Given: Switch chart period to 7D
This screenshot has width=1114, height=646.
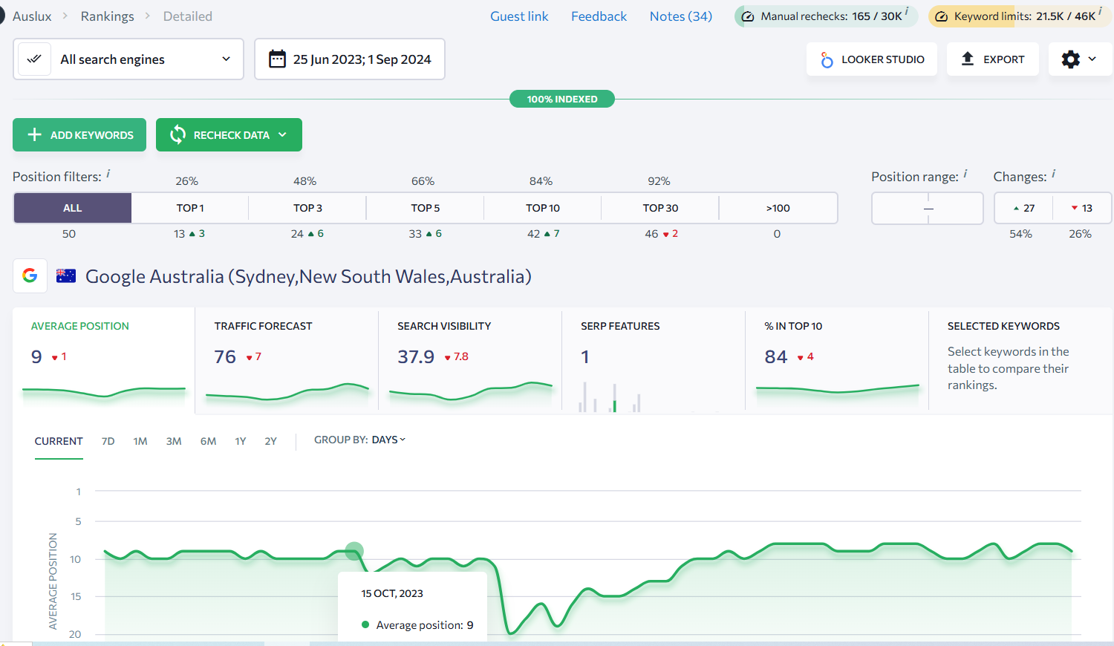Looking at the screenshot, I should [x=108, y=441].
